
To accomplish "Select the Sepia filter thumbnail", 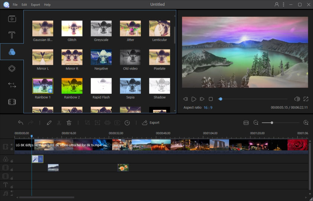I will point(130,86).
